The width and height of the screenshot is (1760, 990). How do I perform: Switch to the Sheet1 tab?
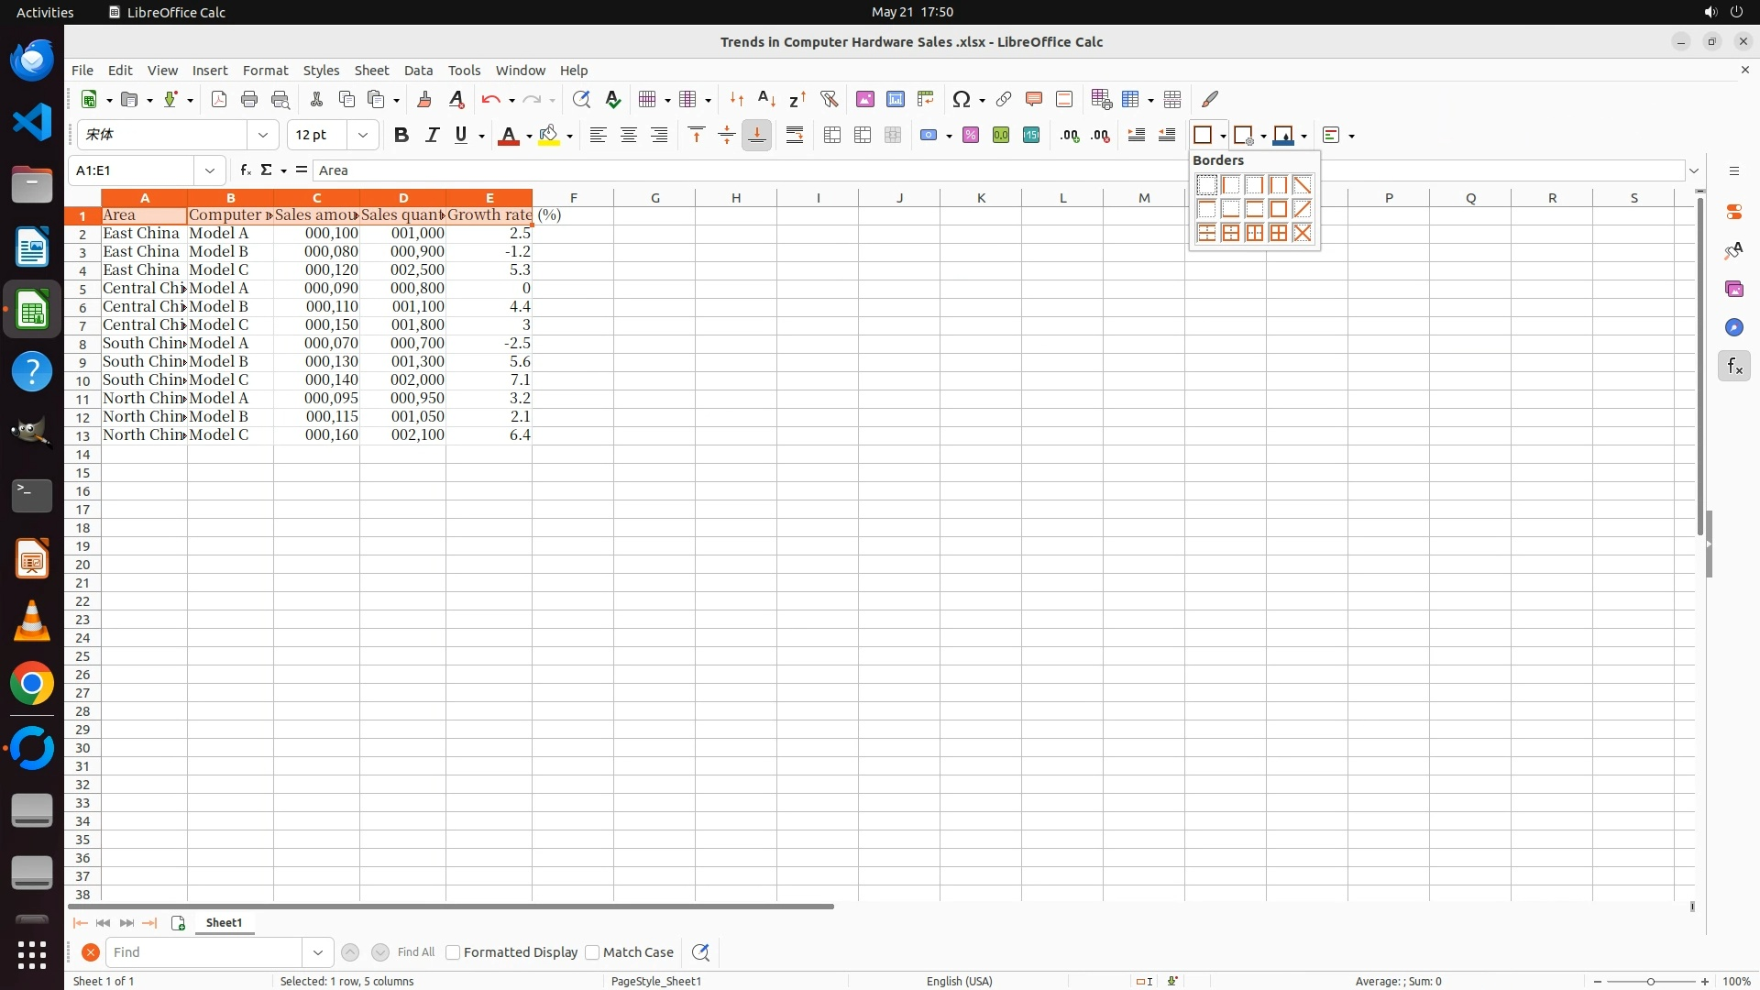tap(224, 923)
